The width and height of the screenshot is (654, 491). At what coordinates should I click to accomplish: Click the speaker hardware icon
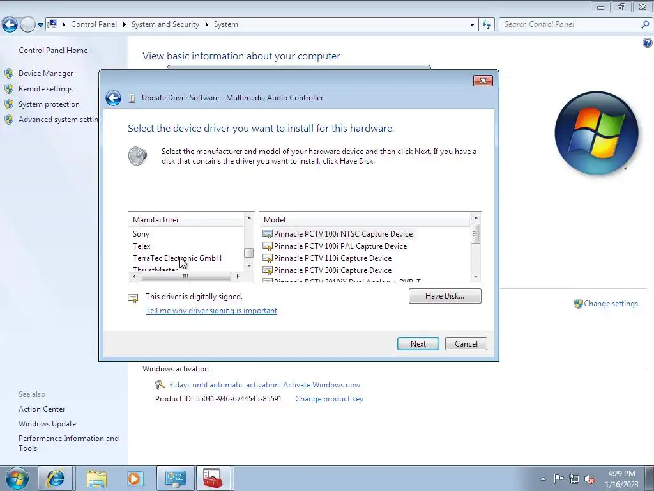138,156
